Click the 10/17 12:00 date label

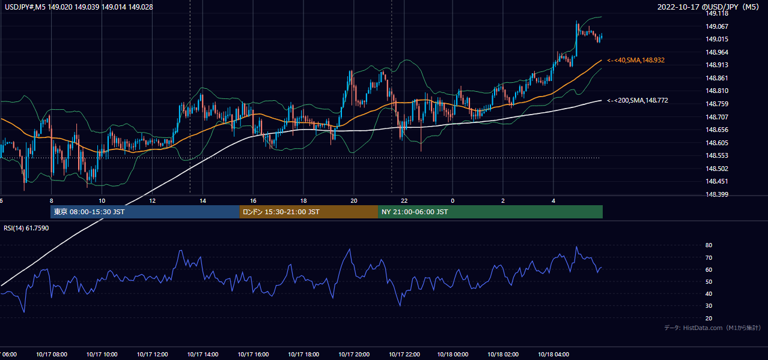click(152, 355)
